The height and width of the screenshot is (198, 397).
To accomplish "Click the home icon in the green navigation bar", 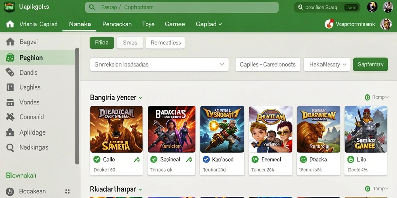I will (10, 24).
